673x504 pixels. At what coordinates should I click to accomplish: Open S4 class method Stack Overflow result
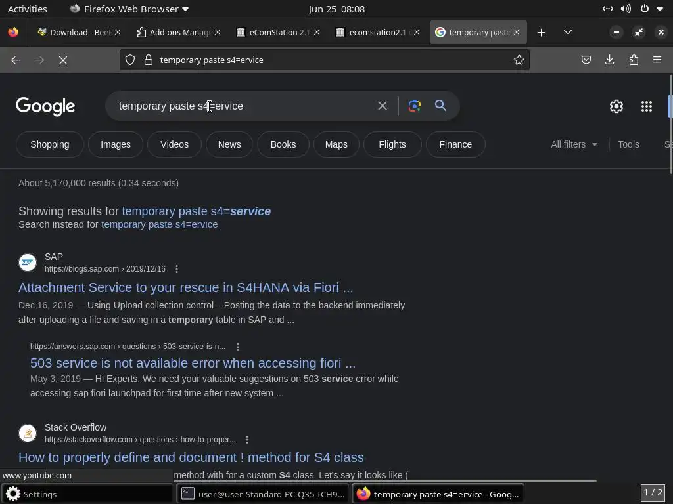pos(191,457)
